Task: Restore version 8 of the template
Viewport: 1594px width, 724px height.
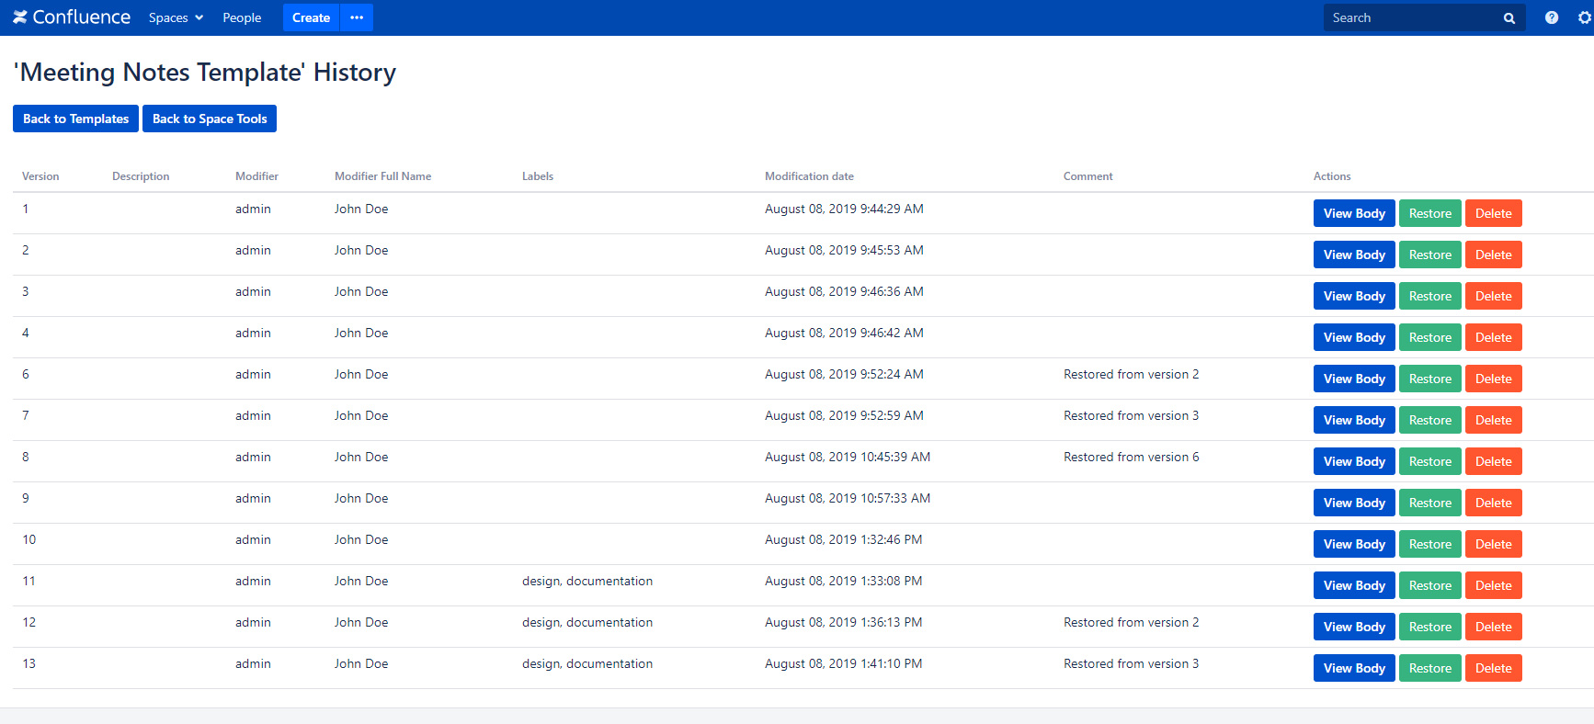Action: [1429, 461]
